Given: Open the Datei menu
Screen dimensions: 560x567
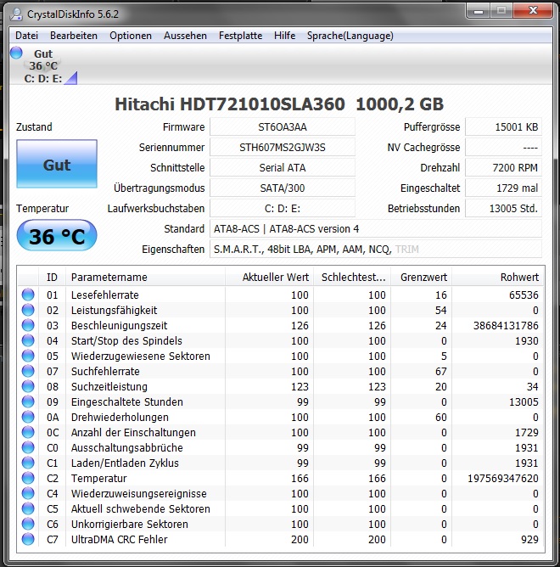Looking at the screenshot, I should (x=26, y=36).
